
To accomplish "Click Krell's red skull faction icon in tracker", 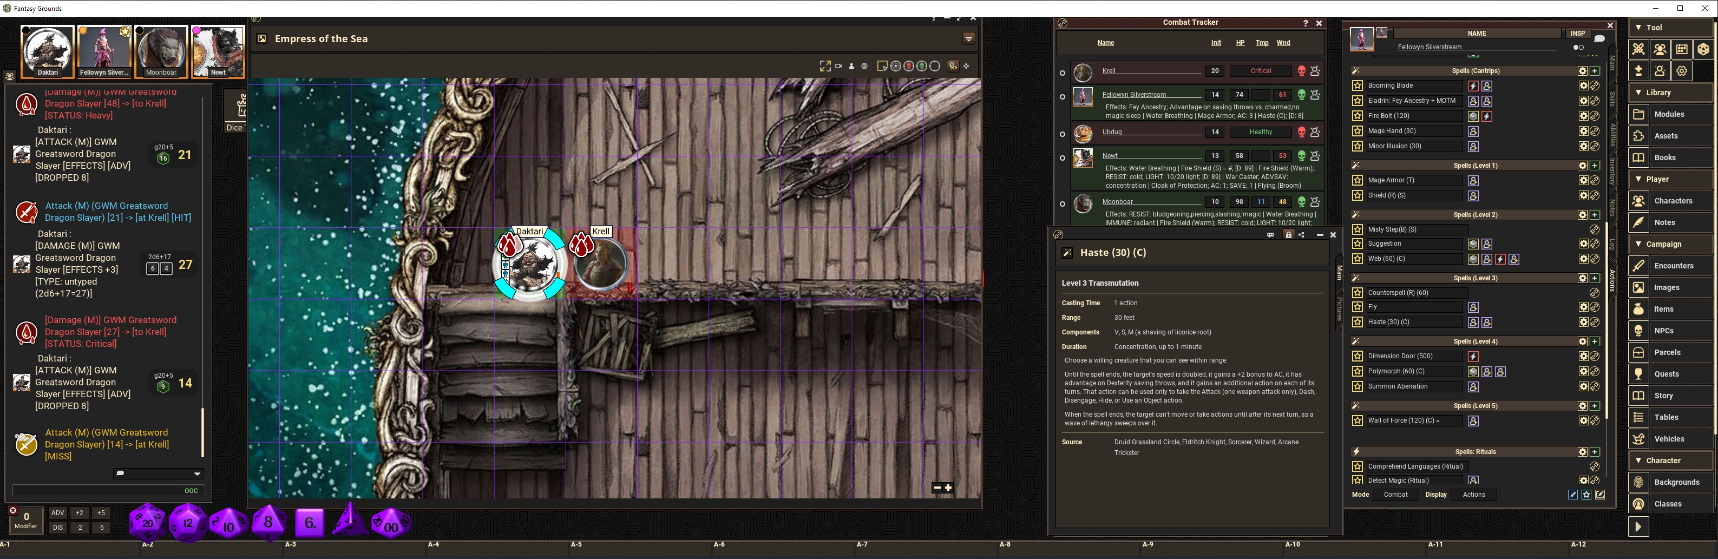I will tap(1301, 71).
